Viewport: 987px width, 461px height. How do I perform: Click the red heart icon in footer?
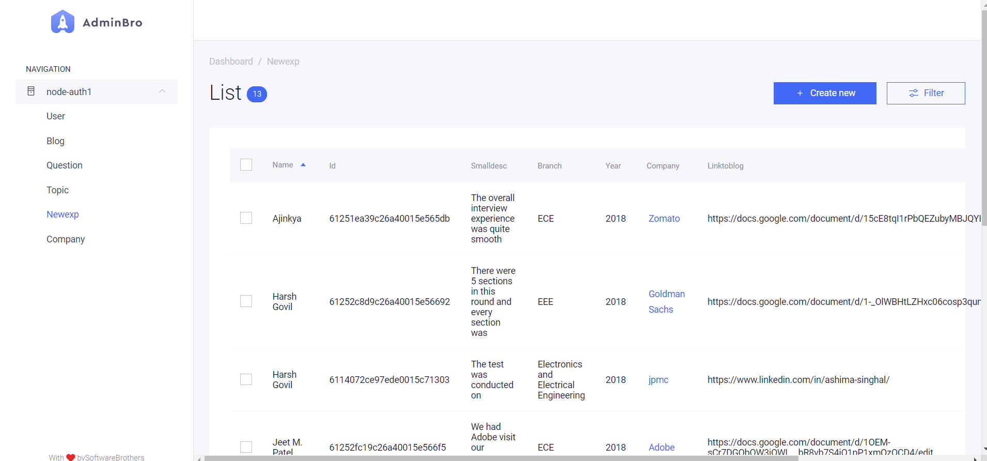(x=71, y=457)
